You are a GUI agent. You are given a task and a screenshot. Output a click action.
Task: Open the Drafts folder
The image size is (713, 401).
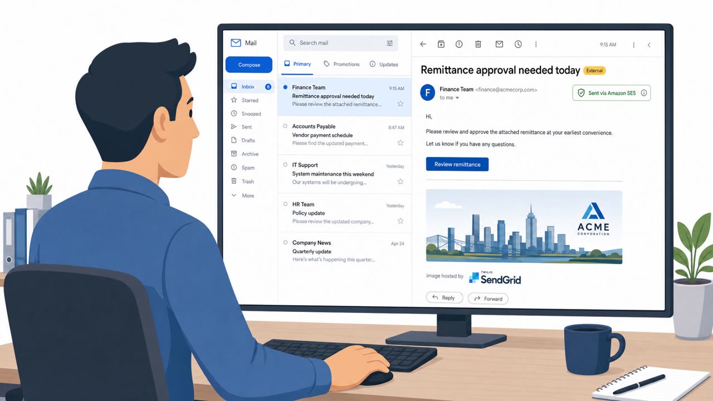point(243,140)
